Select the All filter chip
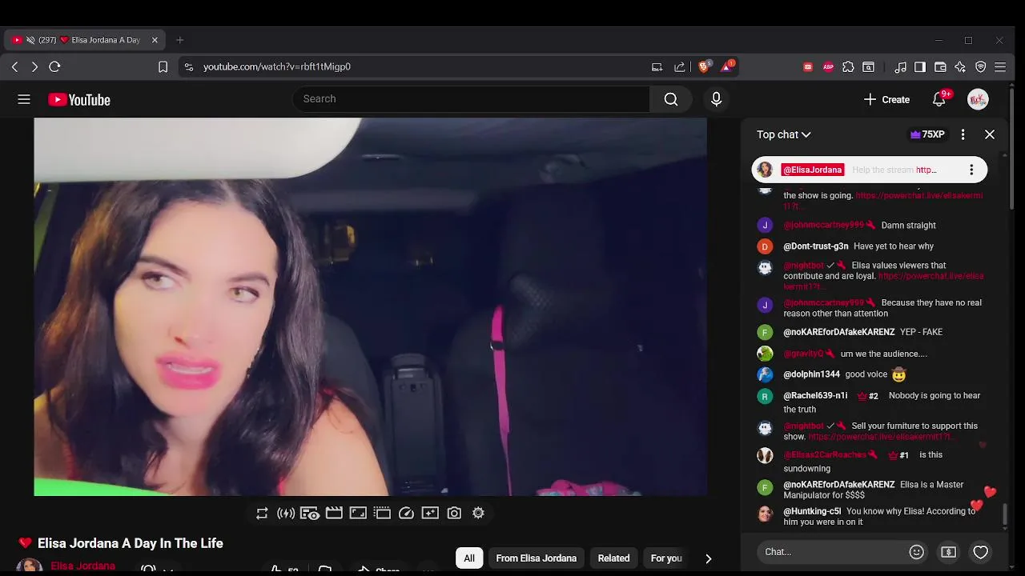The width and height of the screenshot is (1025, 576). pos(469,558)
